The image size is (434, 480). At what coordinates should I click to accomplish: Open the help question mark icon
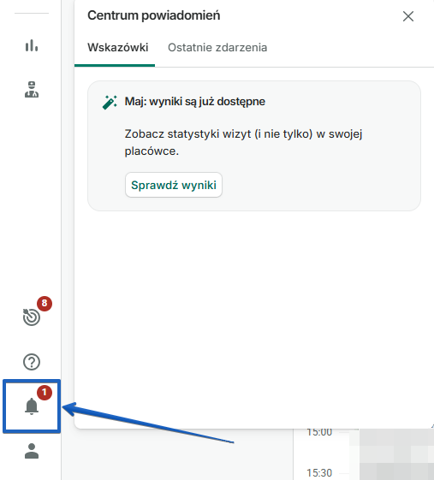point(32,362)
